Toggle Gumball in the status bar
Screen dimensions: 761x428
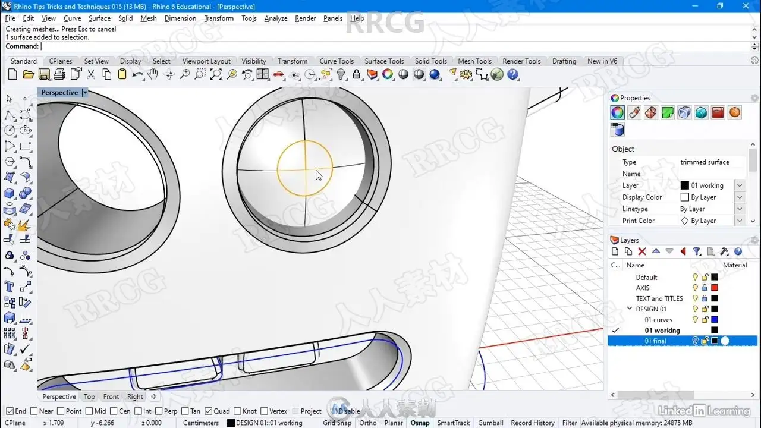(490, 423)
